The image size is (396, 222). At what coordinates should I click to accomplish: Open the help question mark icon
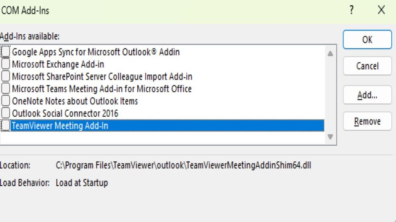[351, 10]
